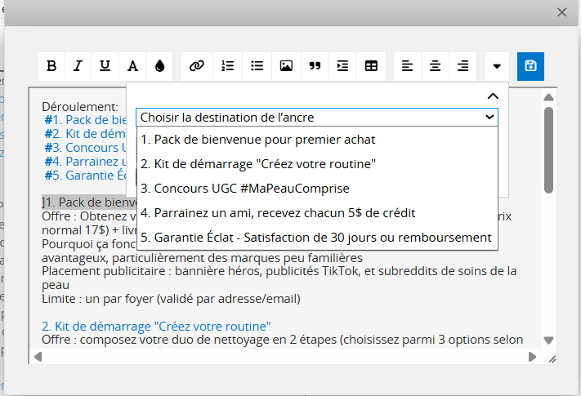Viewport: 581px width, 396px height.
Task: Click the insert link icon
Action: point(196,66)
